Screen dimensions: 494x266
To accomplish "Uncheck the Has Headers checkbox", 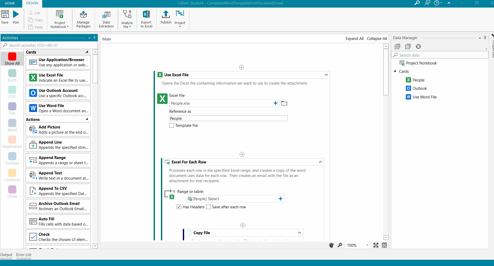I will click(179, 207).
